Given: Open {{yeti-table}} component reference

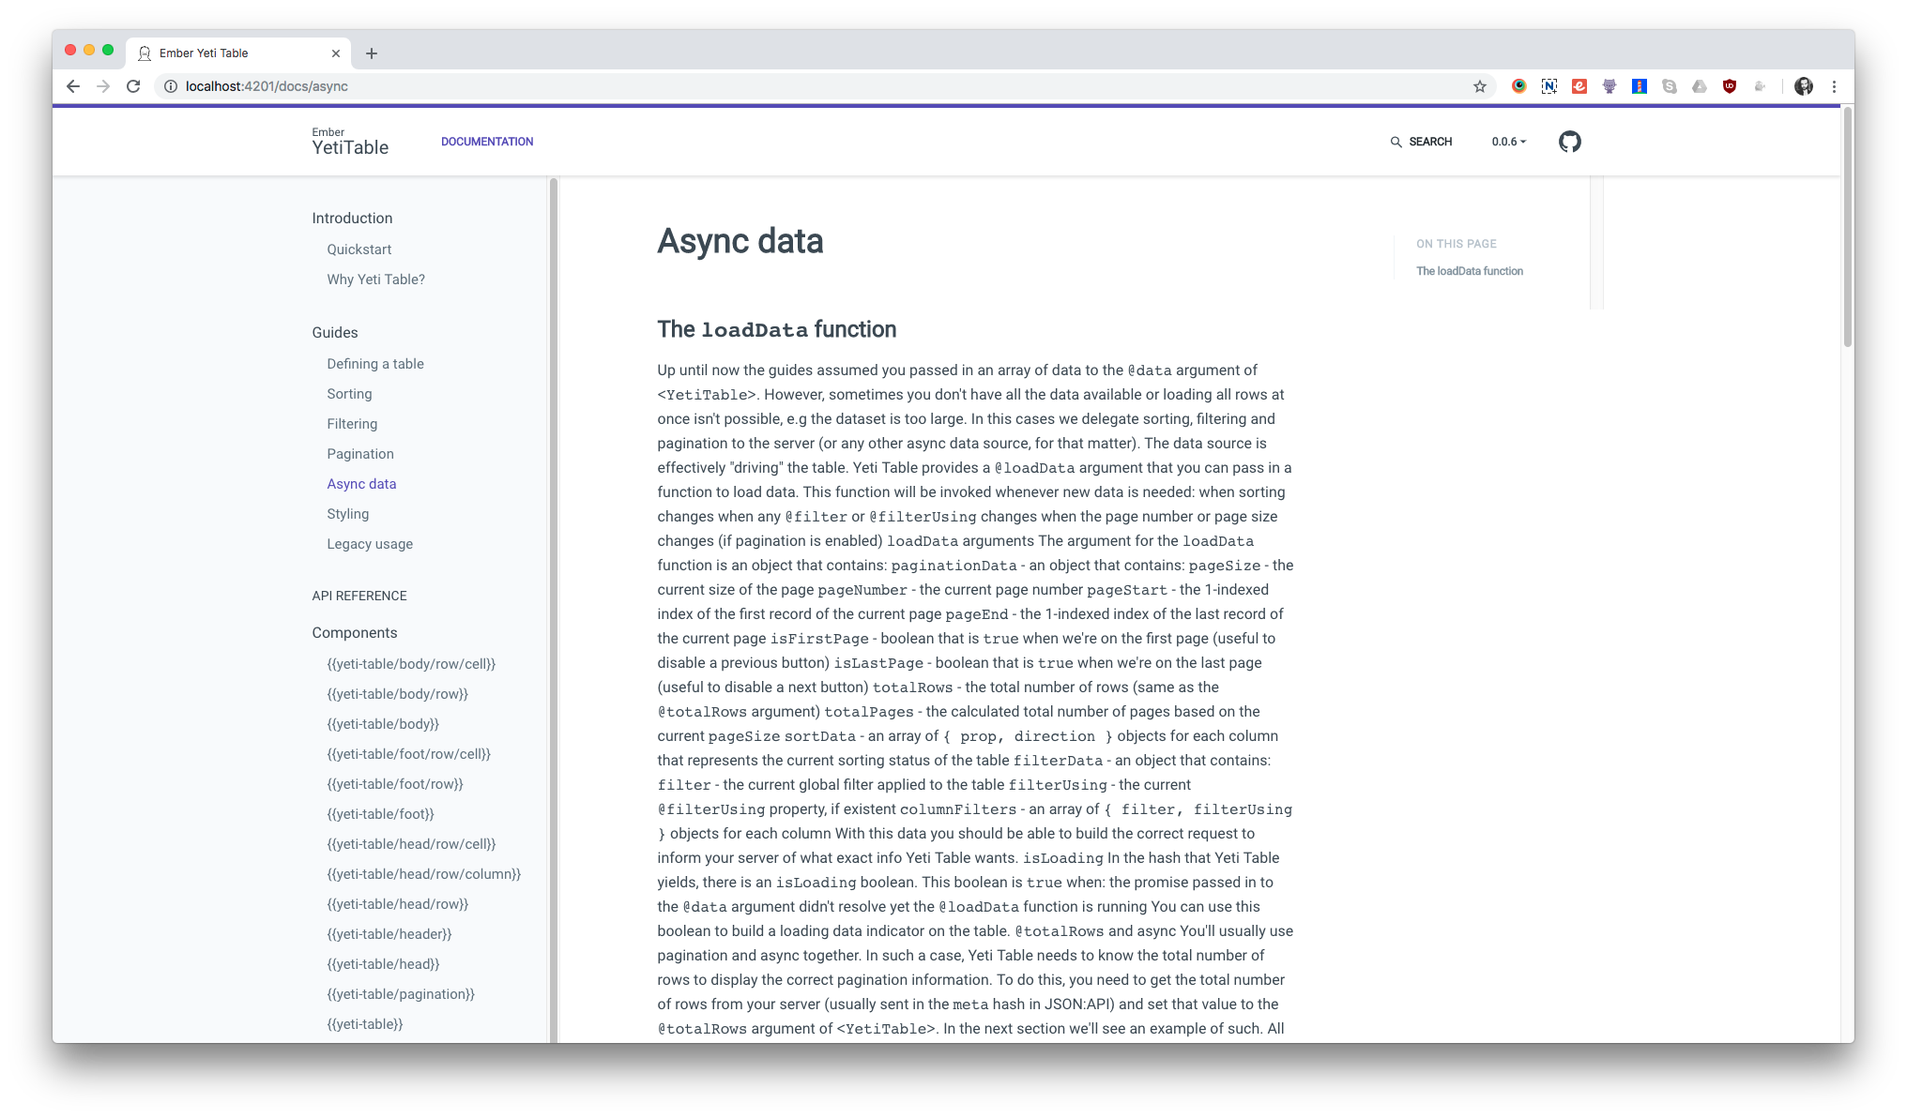Looking at the screenshot, I should [365, 1024].
